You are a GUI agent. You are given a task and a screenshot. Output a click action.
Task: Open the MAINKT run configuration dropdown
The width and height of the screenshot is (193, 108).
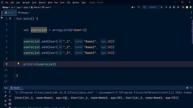tap(153, 7)
